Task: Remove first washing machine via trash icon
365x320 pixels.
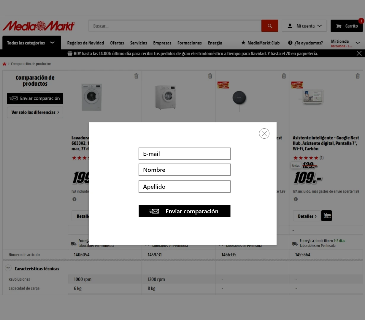Action: coord(136,76)
